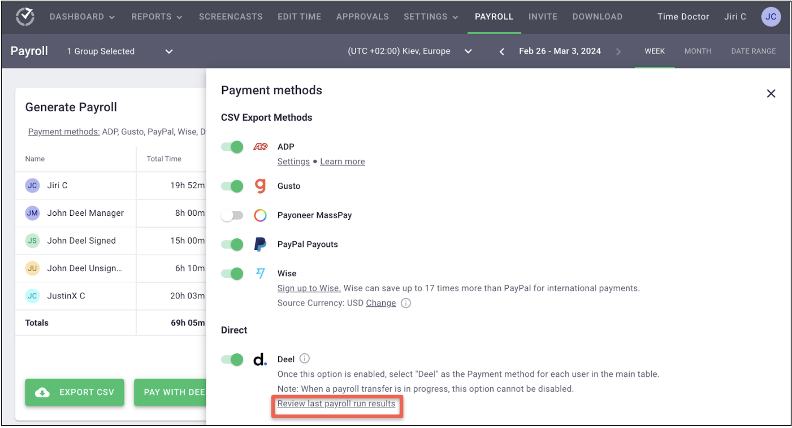Open the group selection dropdown
792x428 pixels.
(x=169, y=51)
